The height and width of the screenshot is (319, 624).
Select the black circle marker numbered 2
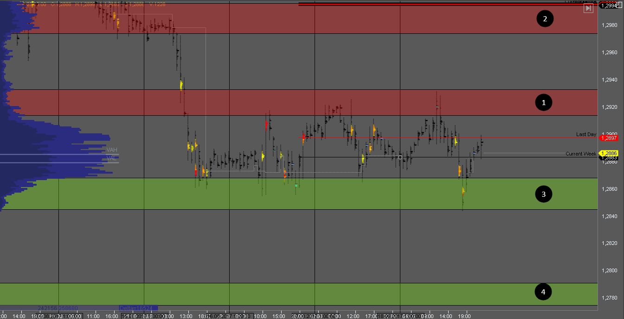tap(545, 19)
